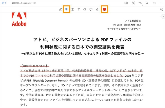Open the camera scan icon
The height and width of the screenshot is (108, 165).
click(x=126, y=3)
